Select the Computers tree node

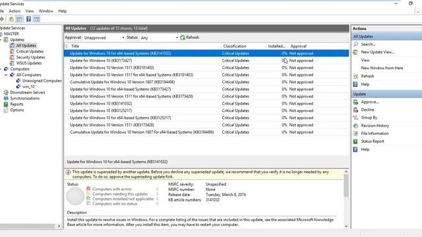coord(20,69)
